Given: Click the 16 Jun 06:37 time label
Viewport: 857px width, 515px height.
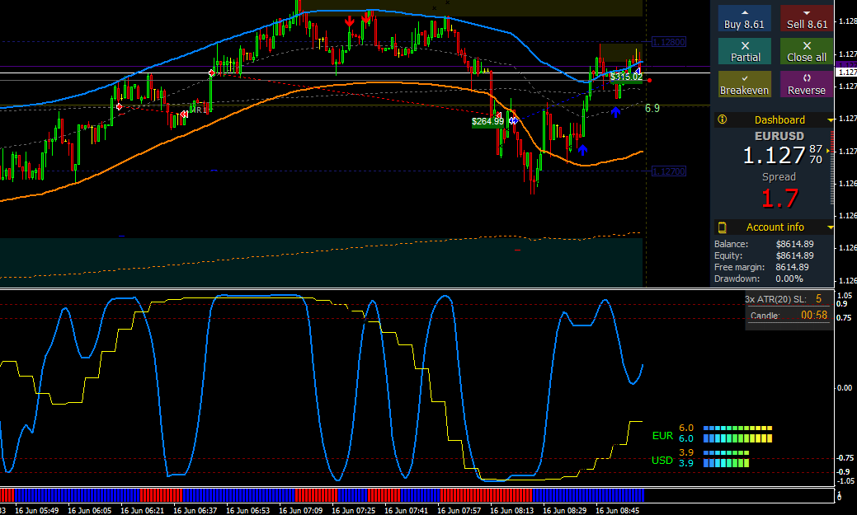Looking at the screenshot, I should tap(195, 510).
